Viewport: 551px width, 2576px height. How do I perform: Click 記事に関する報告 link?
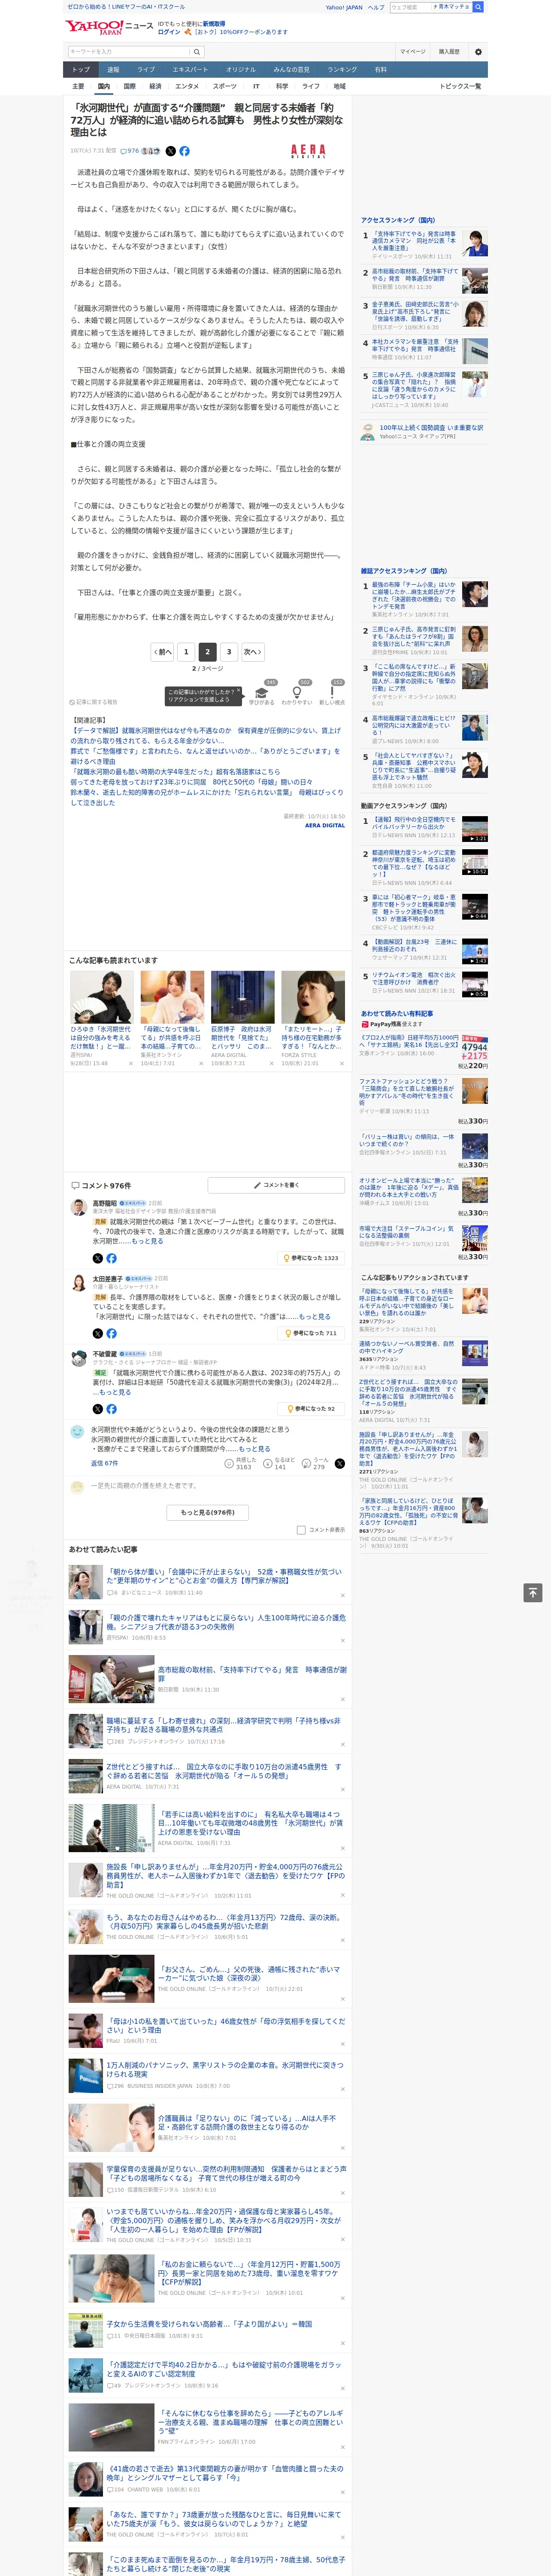93,702
